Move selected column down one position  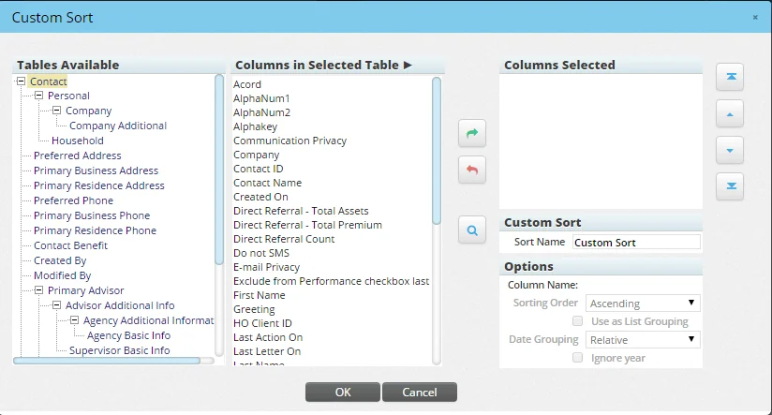pyautogui.click(x=729, y=150)
